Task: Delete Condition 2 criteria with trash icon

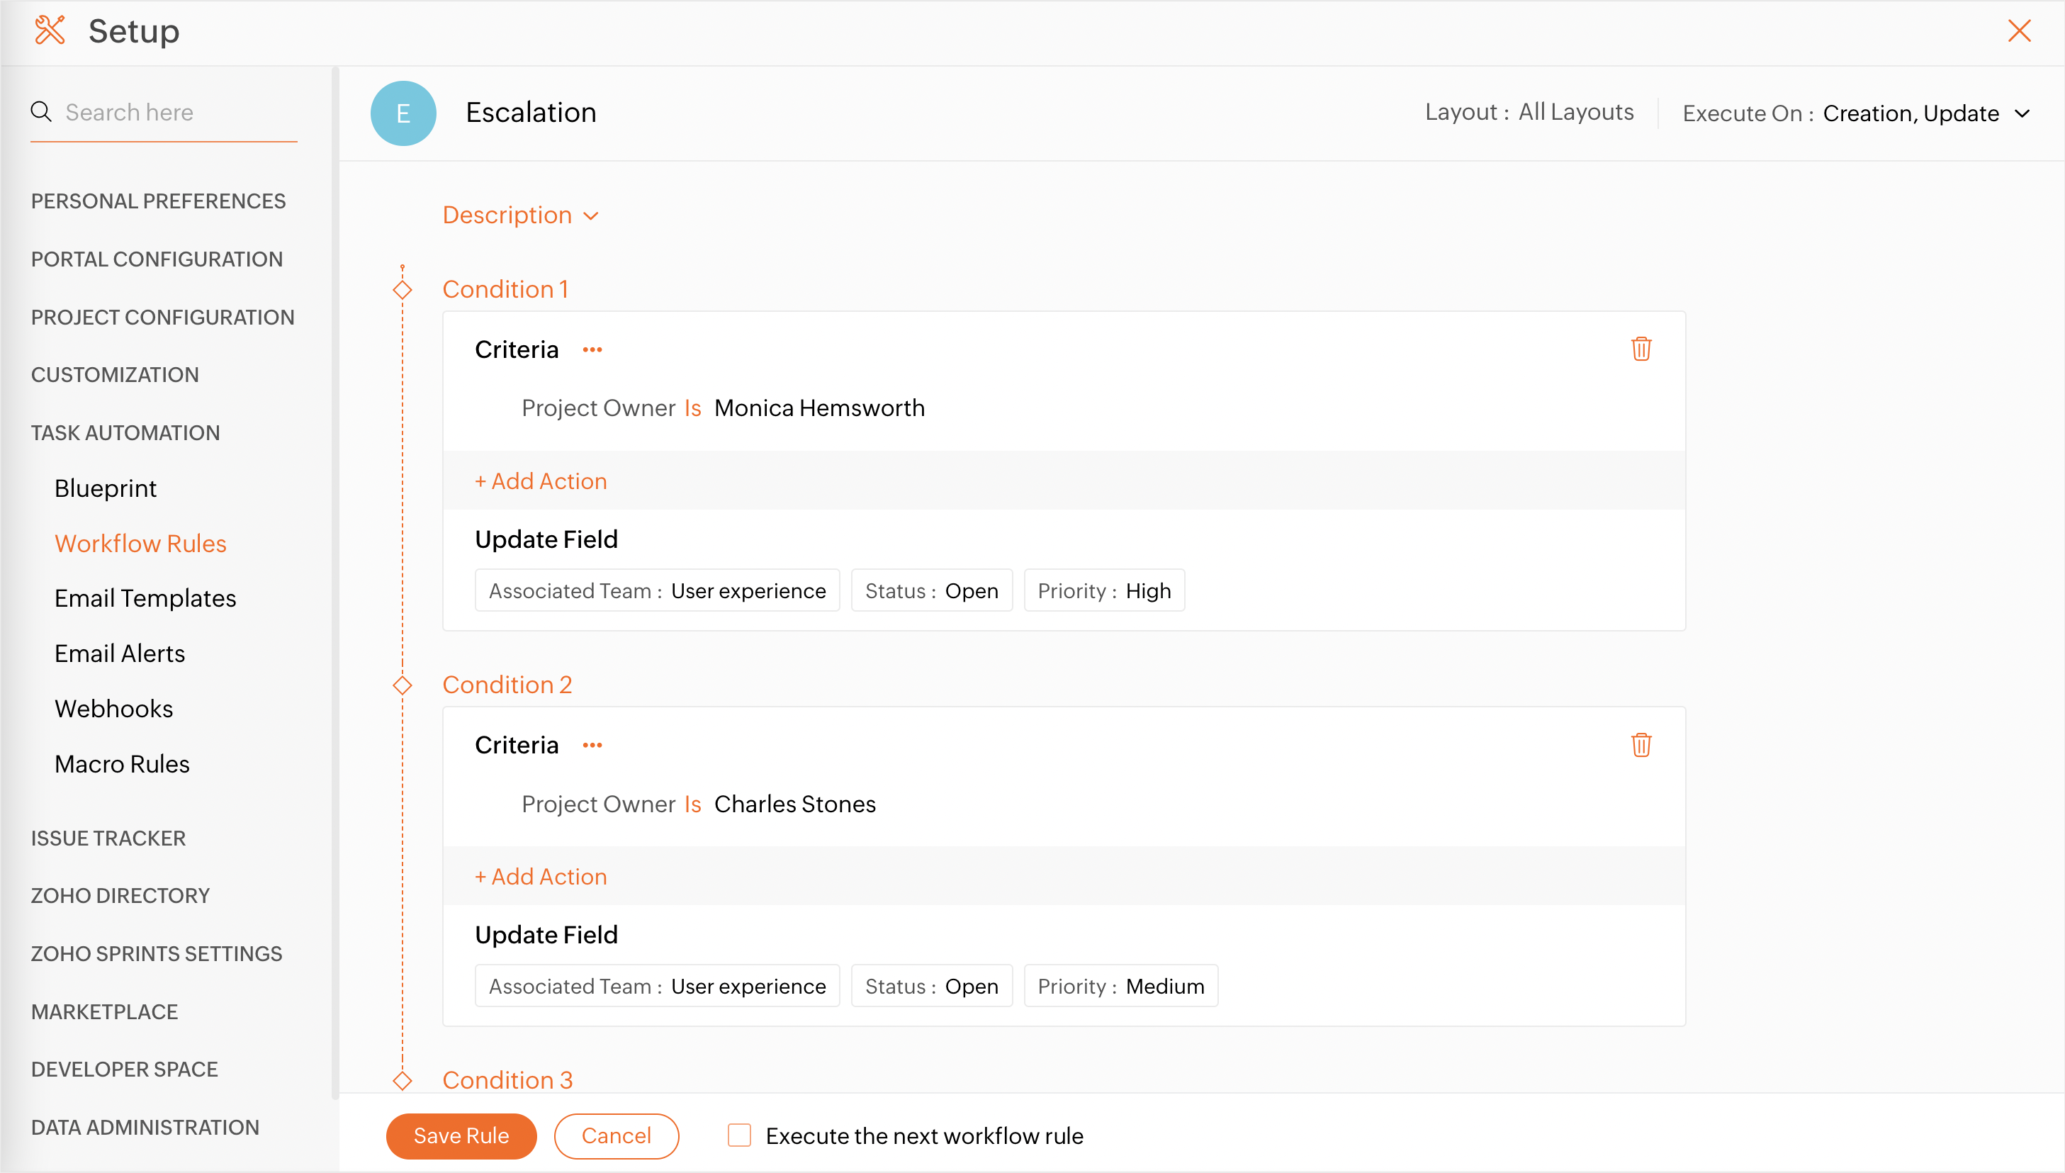Action: coord(1641,744)
